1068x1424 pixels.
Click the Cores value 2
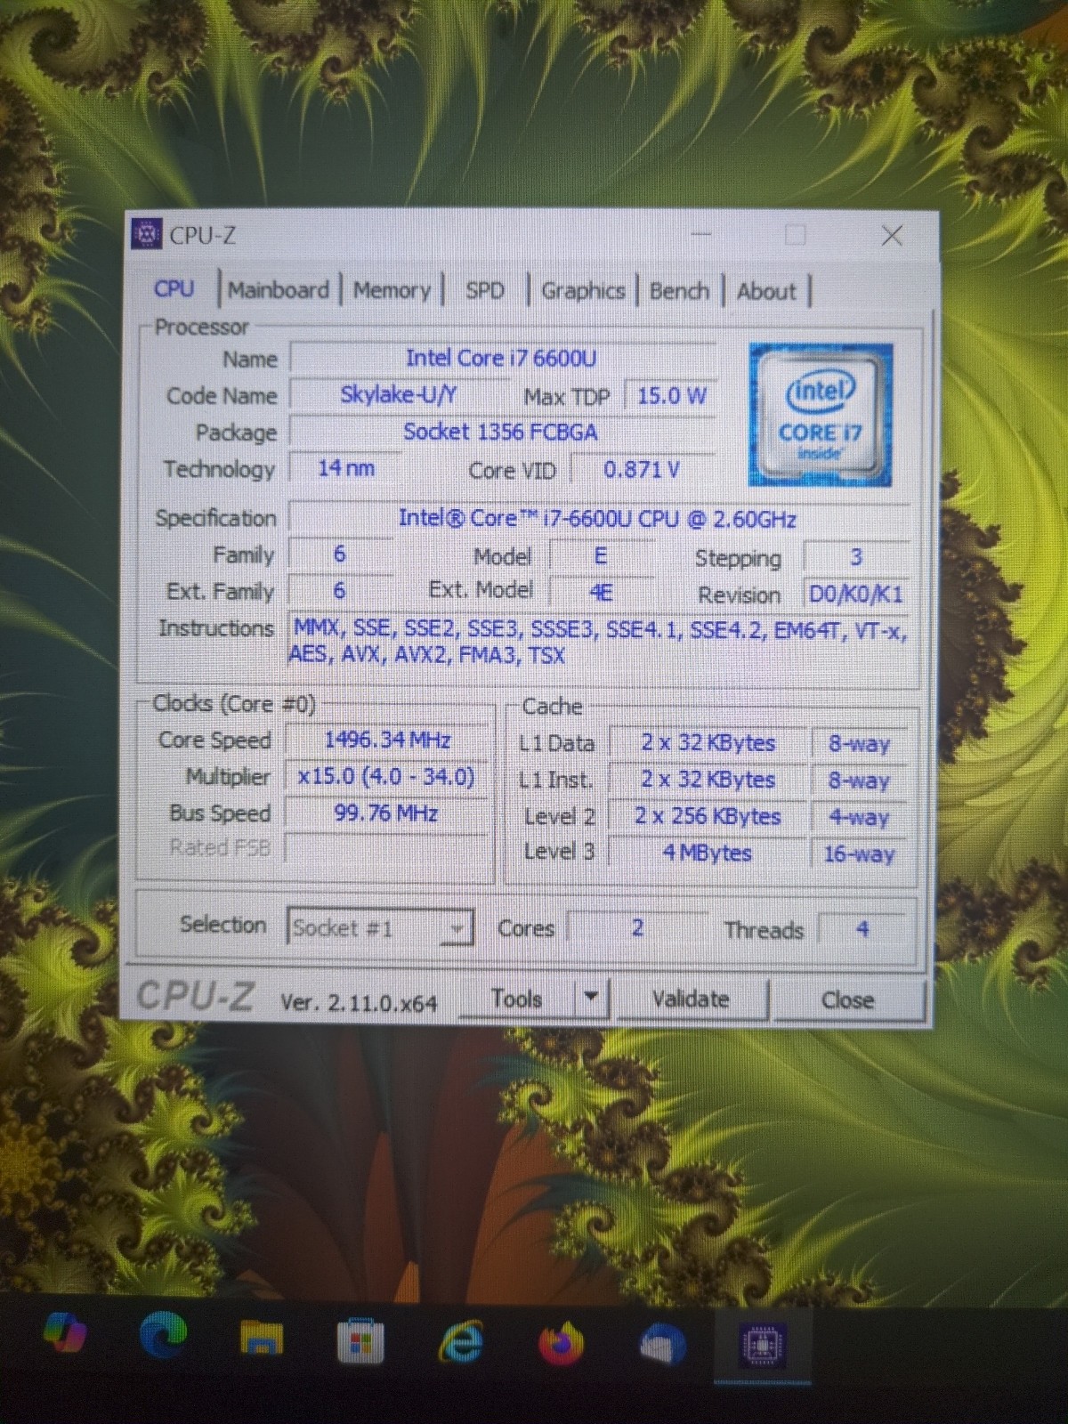(x=637, y=927)
